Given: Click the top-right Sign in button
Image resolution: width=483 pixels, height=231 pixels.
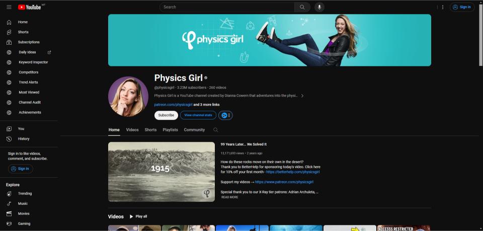Looking at the screenshot, I should [x=462, y=7].
